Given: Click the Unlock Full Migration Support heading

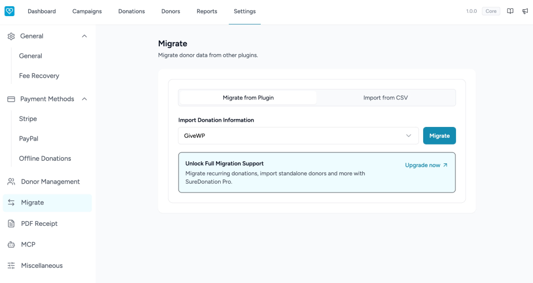Looking at the screenshot, I should 224,163.
